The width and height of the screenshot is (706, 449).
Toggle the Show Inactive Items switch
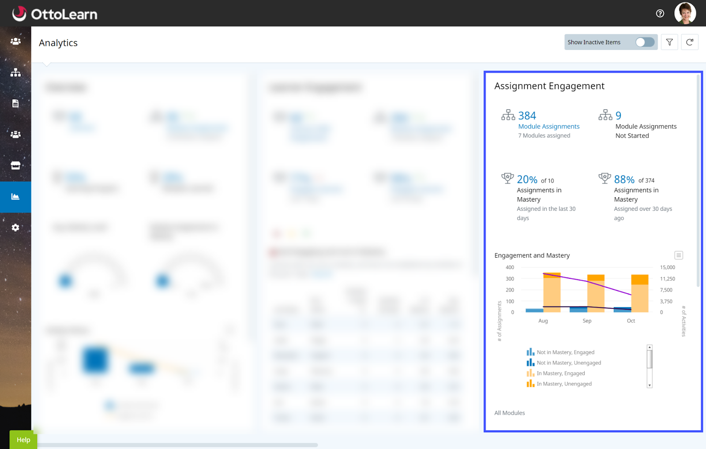click(645, 42)
